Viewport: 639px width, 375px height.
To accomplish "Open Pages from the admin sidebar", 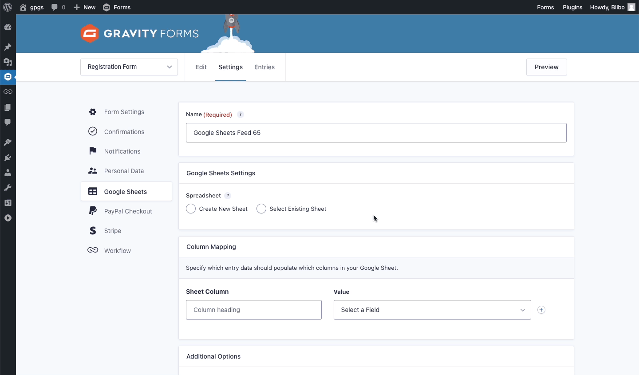I will tap(8, 107).
